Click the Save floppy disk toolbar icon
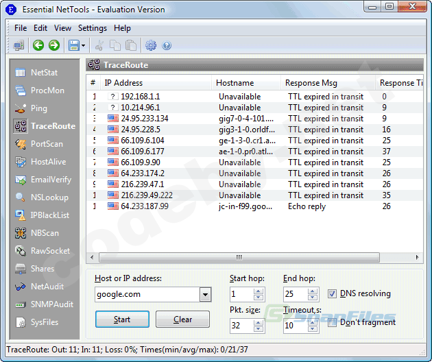This screenshot has width=432, height=362. coord(74,45)
